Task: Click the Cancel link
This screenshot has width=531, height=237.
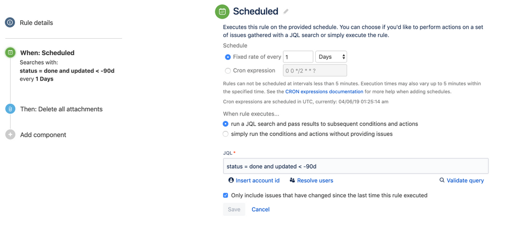Action: [260, 209]
